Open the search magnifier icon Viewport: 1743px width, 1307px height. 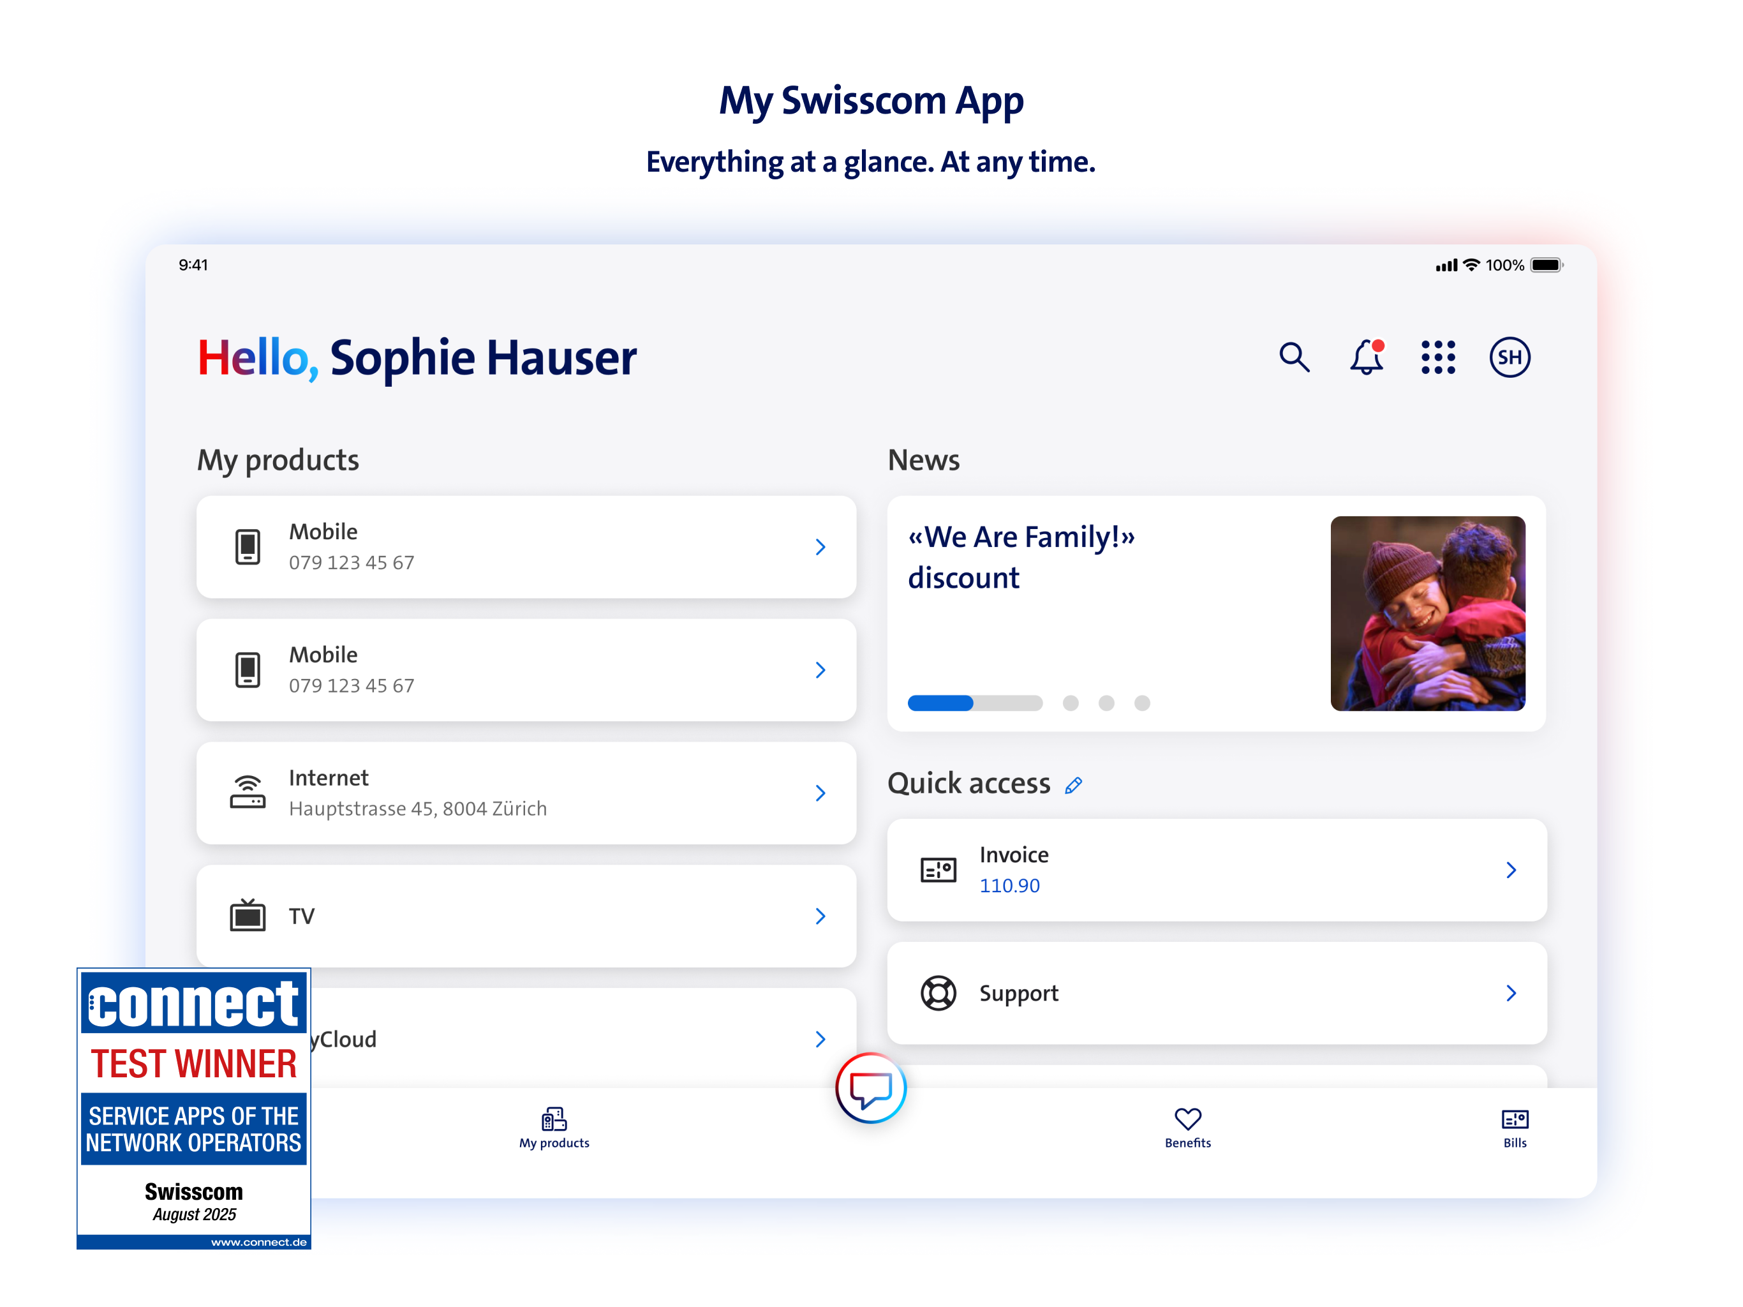coord(1294,357)
